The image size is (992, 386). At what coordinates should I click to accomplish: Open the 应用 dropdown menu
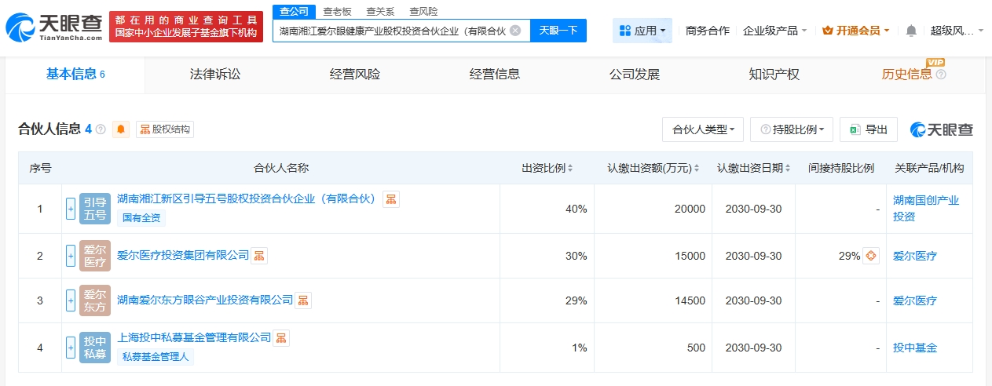point(642,31)
